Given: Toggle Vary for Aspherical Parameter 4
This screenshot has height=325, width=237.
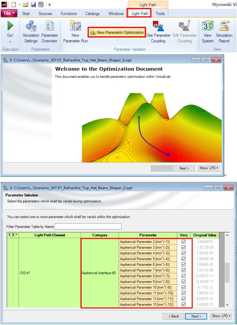Looking at the screenshot, I should (183, 253).
